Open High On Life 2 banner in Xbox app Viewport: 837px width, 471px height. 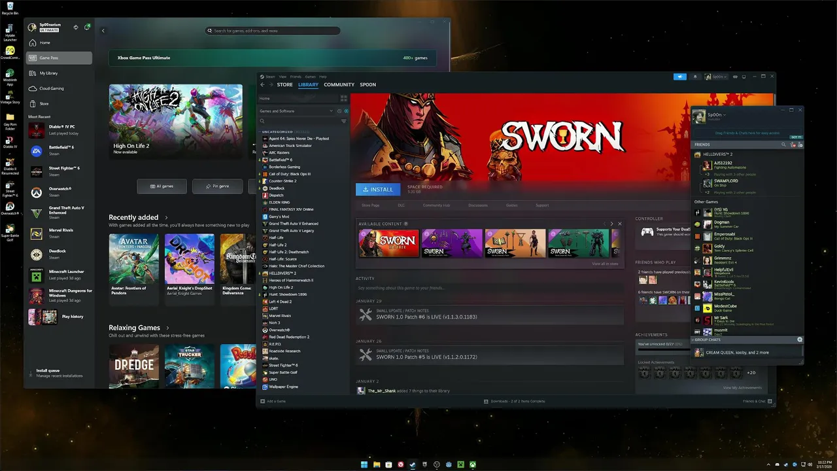point(176,121)
